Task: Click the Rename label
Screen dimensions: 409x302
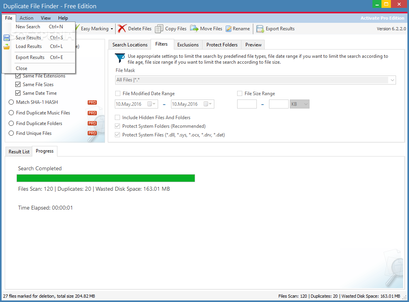Action: [241, 29]
